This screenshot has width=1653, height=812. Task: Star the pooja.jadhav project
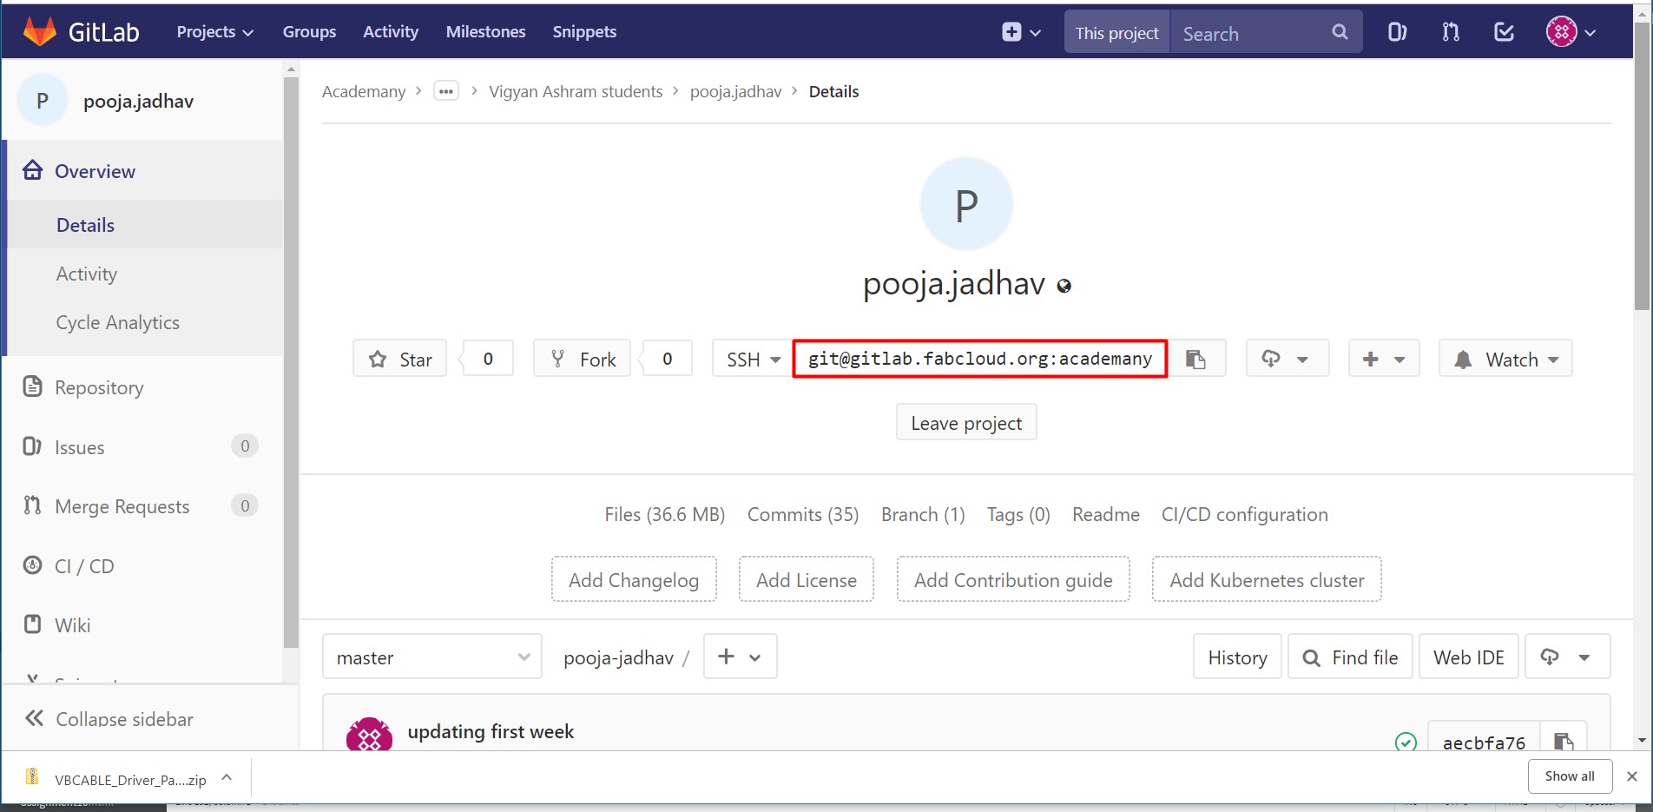pyautogui.click(x=400, y=359)
